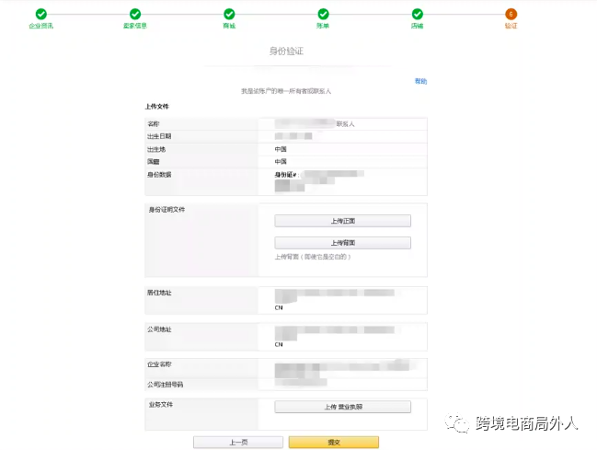Click the 出生地 row label

(x=156, y=149)
